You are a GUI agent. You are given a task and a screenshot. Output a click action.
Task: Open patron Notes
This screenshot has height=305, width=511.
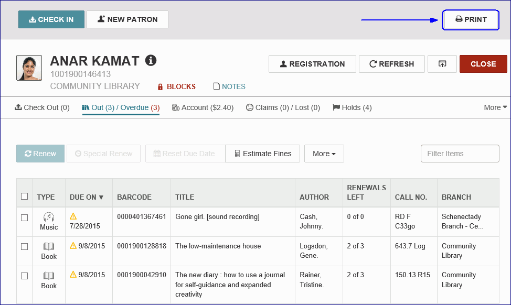point(229,86)
